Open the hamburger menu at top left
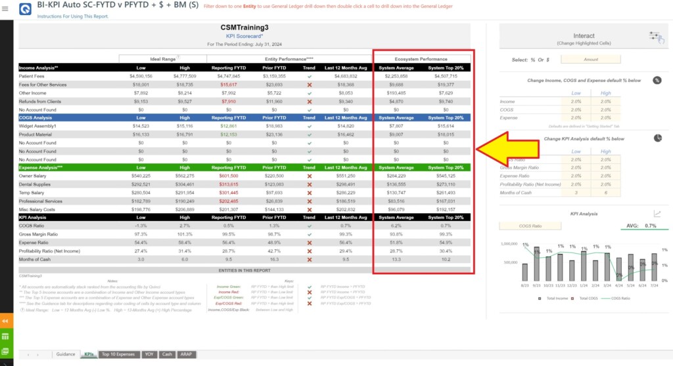Screen dimensions: 673x366 click(x=6, y=9)
